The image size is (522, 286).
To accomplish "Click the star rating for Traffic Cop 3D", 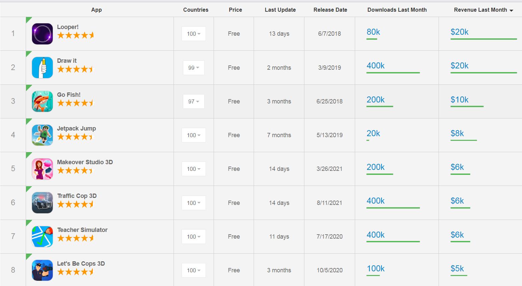I will (x=75, y=204).
